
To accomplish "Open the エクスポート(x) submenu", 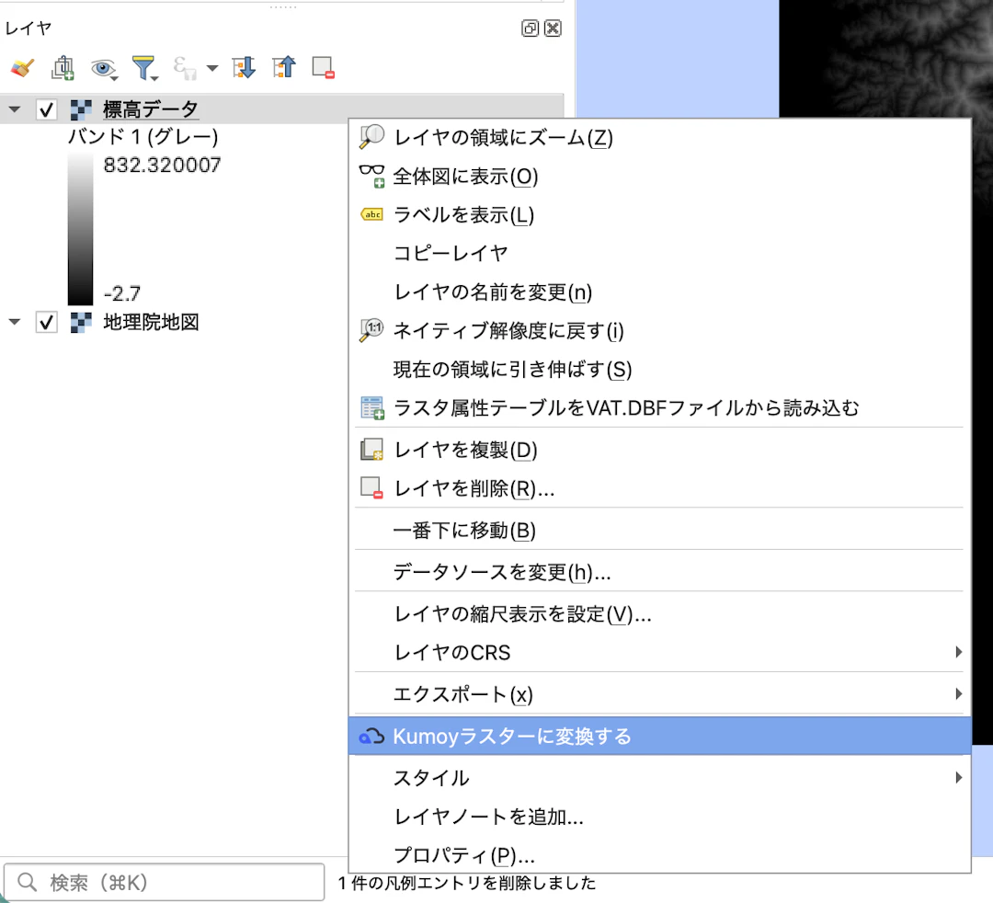I will pos(659,694).
